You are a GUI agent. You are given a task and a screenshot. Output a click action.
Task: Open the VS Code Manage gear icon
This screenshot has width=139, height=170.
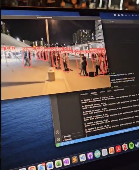[x=58, y=139]
